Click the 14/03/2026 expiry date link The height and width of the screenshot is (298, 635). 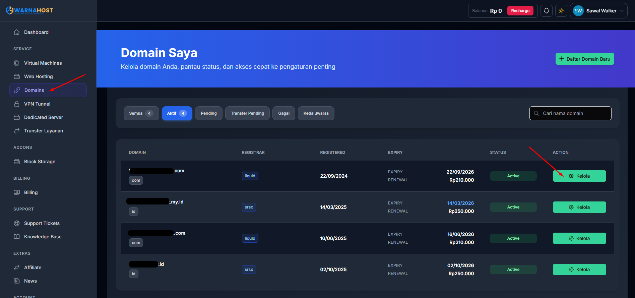point(460,203)
